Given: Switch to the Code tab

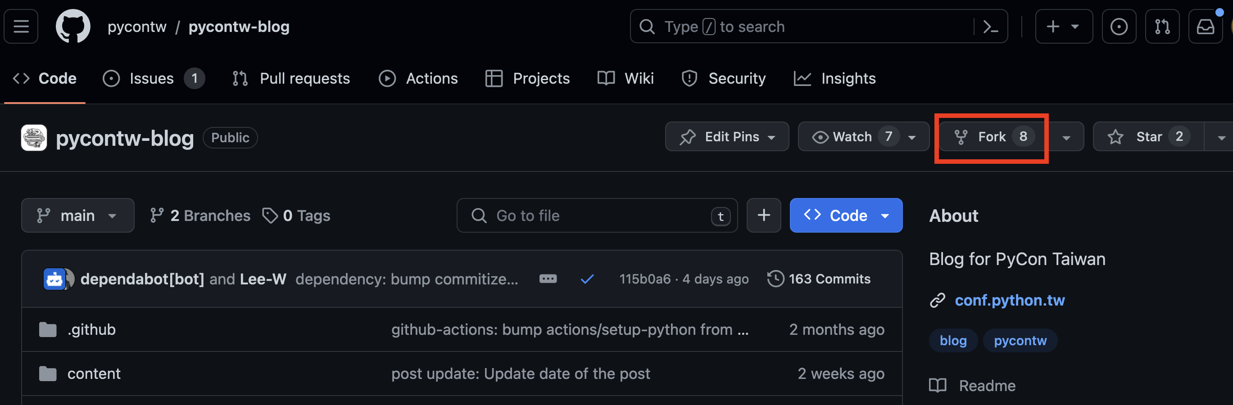Looking at the screenshot, I should tap(45, 78).
